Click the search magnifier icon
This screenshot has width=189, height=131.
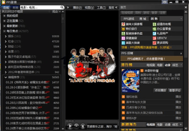[x=62, y=7]
